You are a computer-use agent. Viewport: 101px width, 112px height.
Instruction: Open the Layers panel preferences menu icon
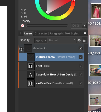pos(85,33)
